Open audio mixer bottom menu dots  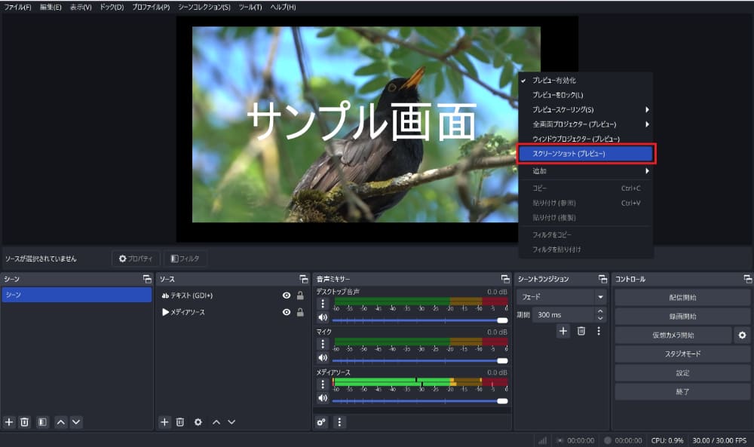[x=339, y=422]
